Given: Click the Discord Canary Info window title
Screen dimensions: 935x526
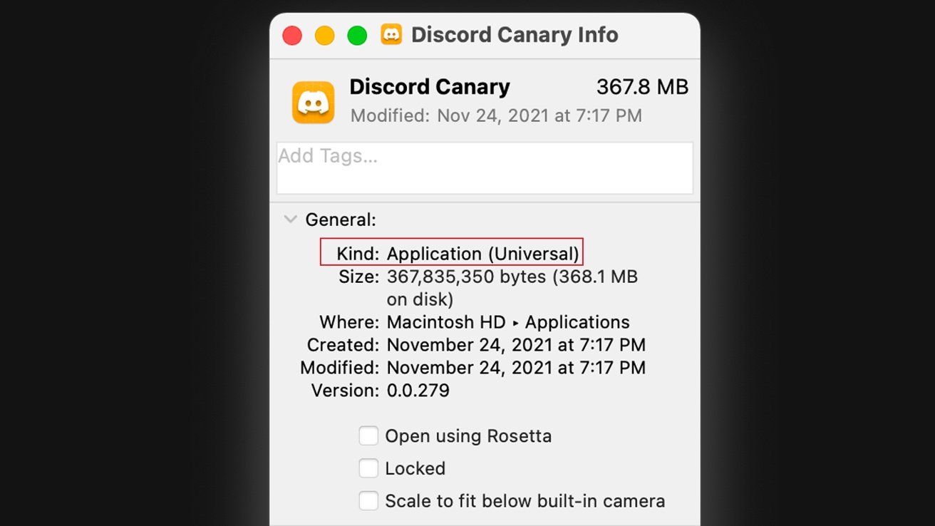Looking at the screenshot, I should pos(515,35).
